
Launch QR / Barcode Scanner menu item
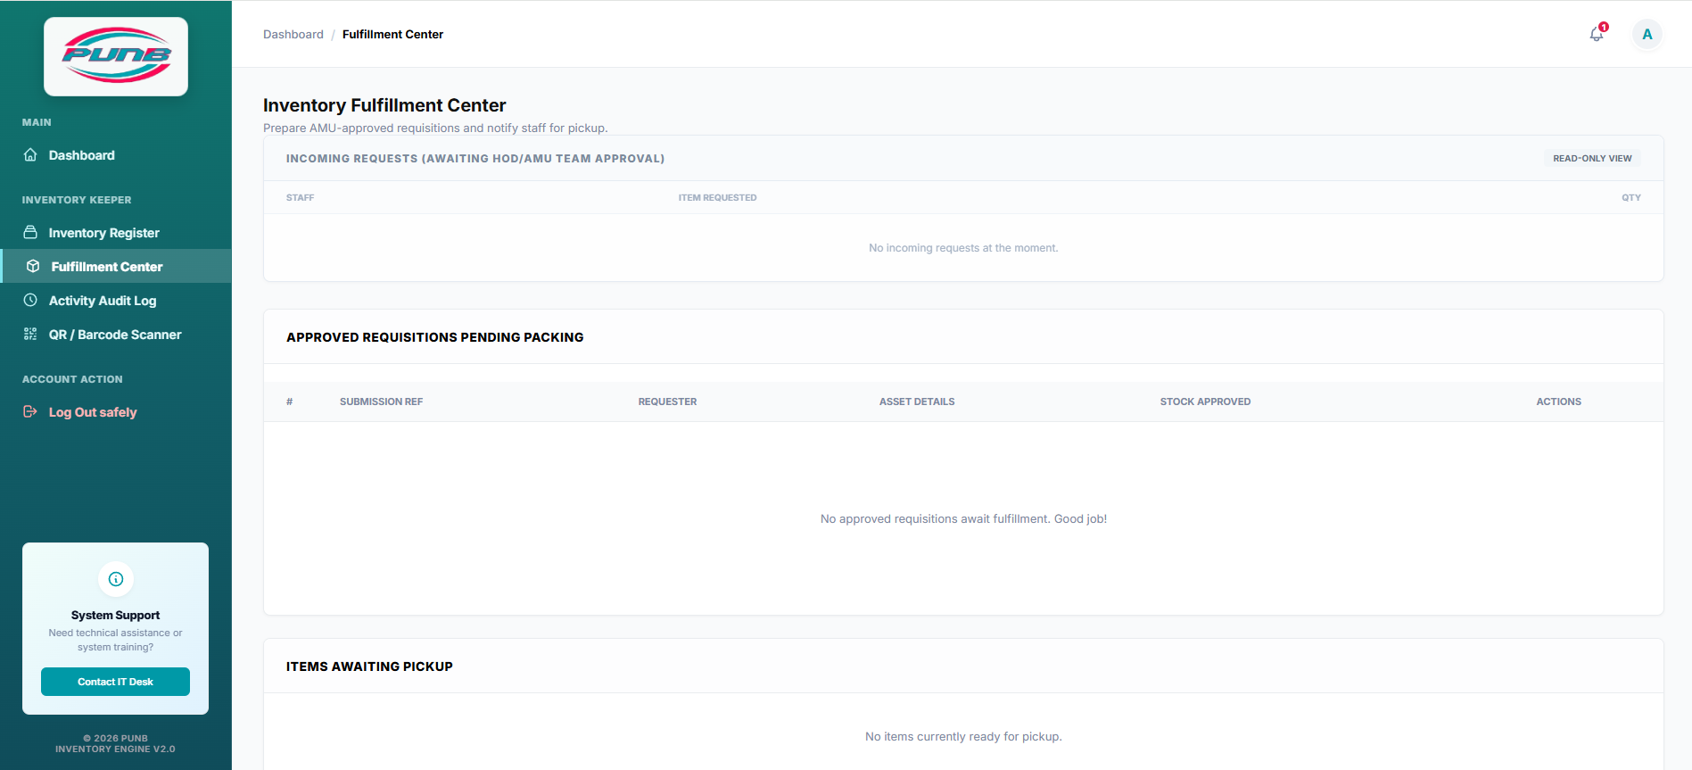pos(116,335)
